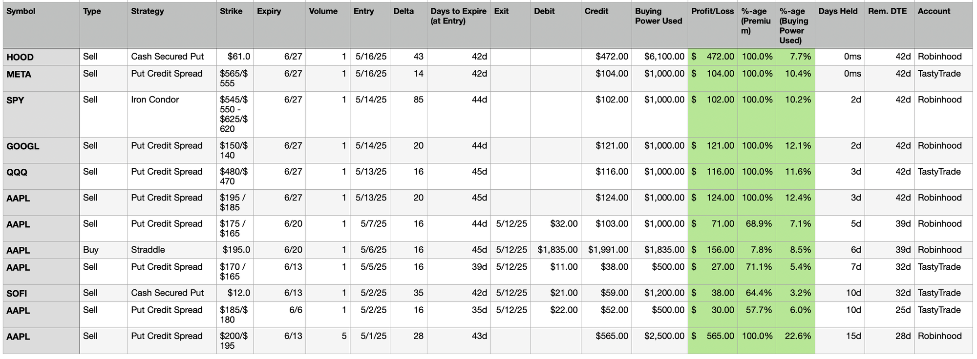Click the Account column header
977x359 pixels.
click(x=944, y=25)
